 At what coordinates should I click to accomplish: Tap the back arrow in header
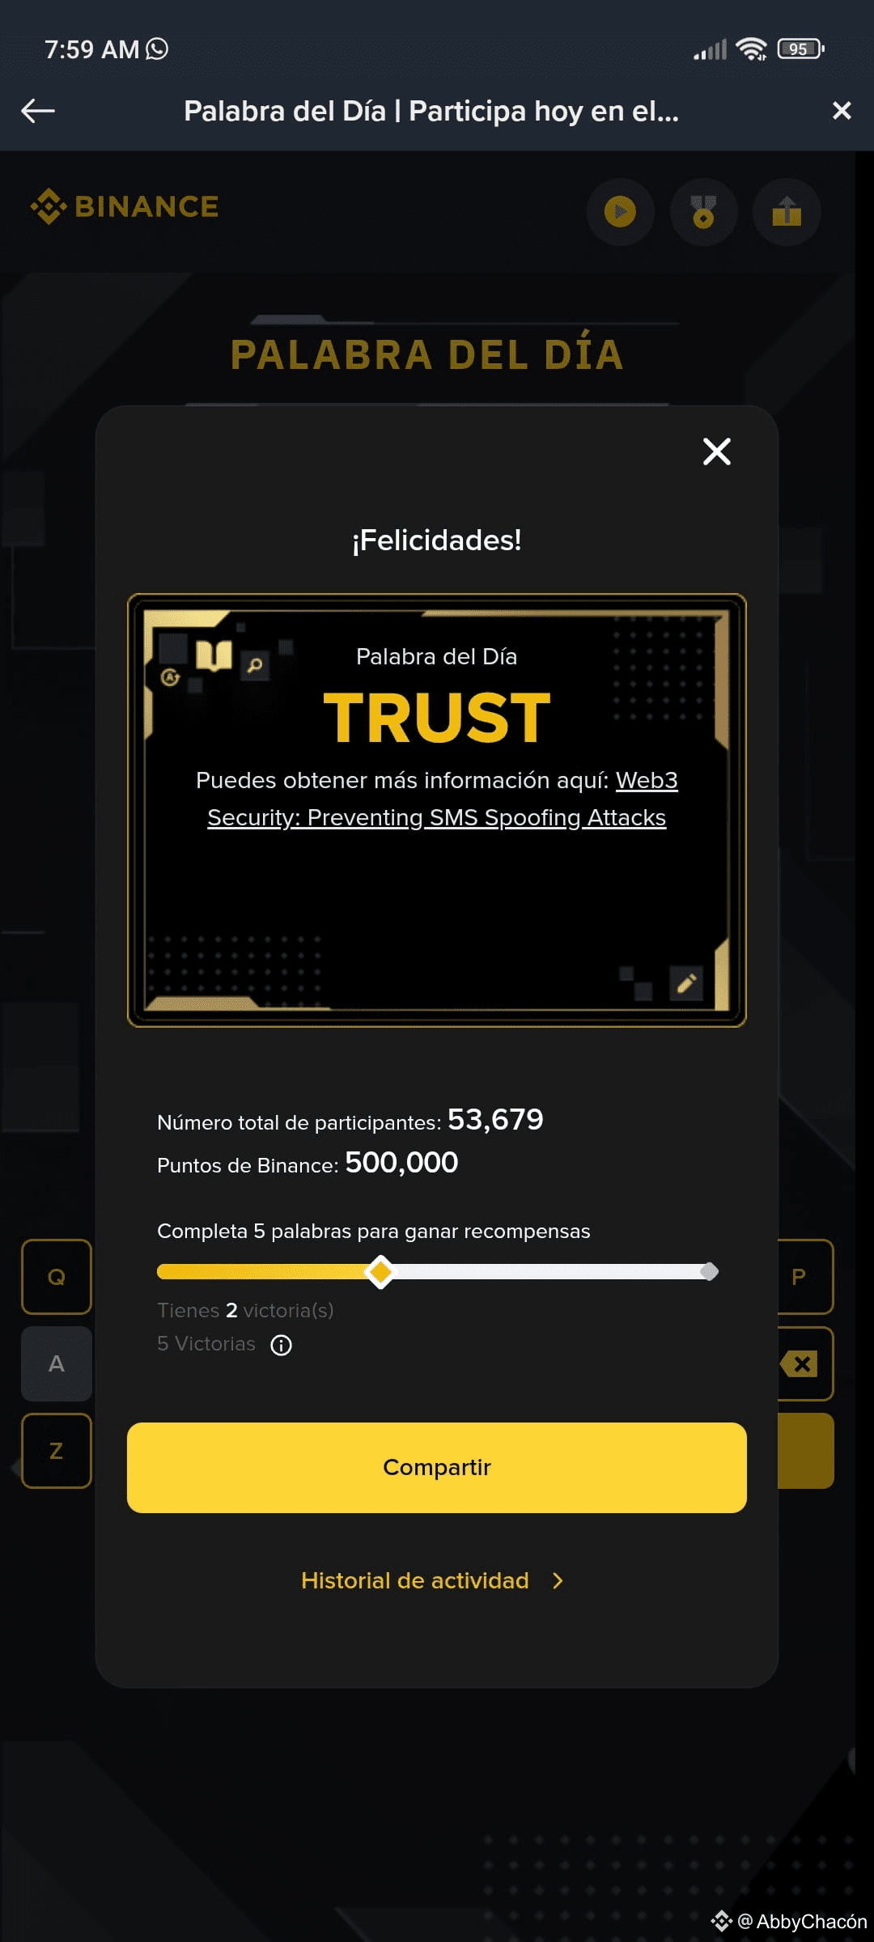[x=38, y=111]
